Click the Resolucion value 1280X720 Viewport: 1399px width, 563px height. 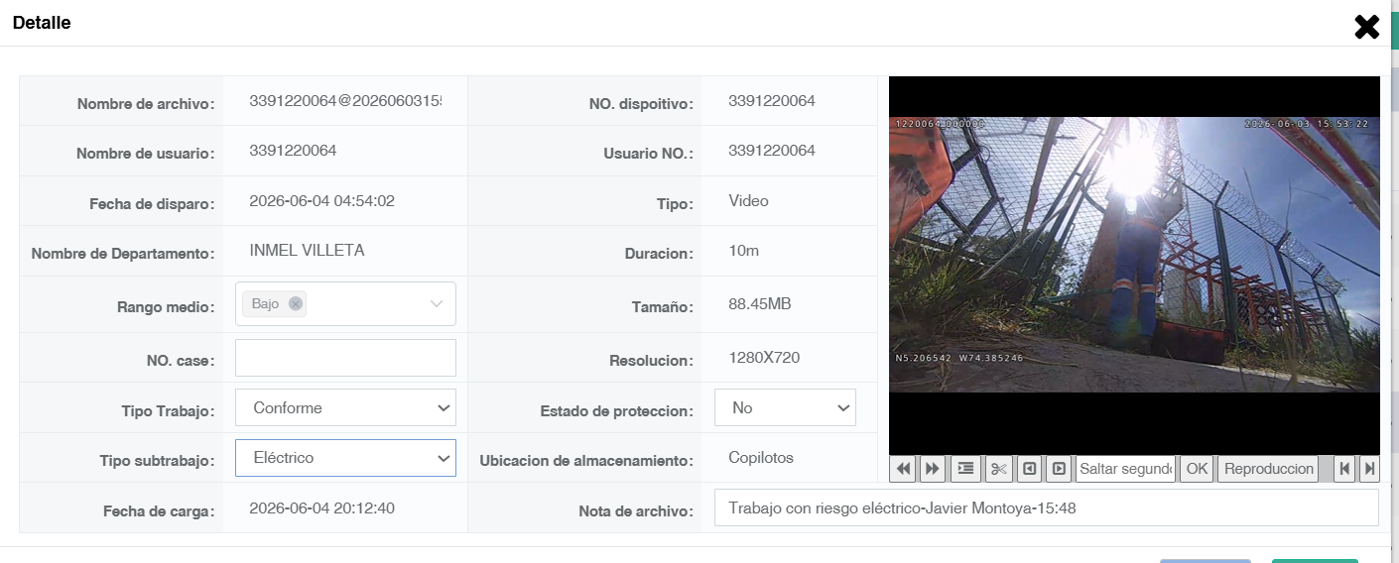[764, 357]
